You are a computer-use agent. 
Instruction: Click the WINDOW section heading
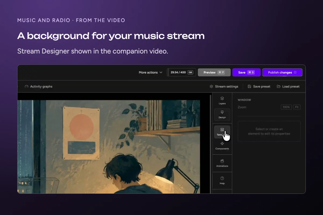[244, 100]
